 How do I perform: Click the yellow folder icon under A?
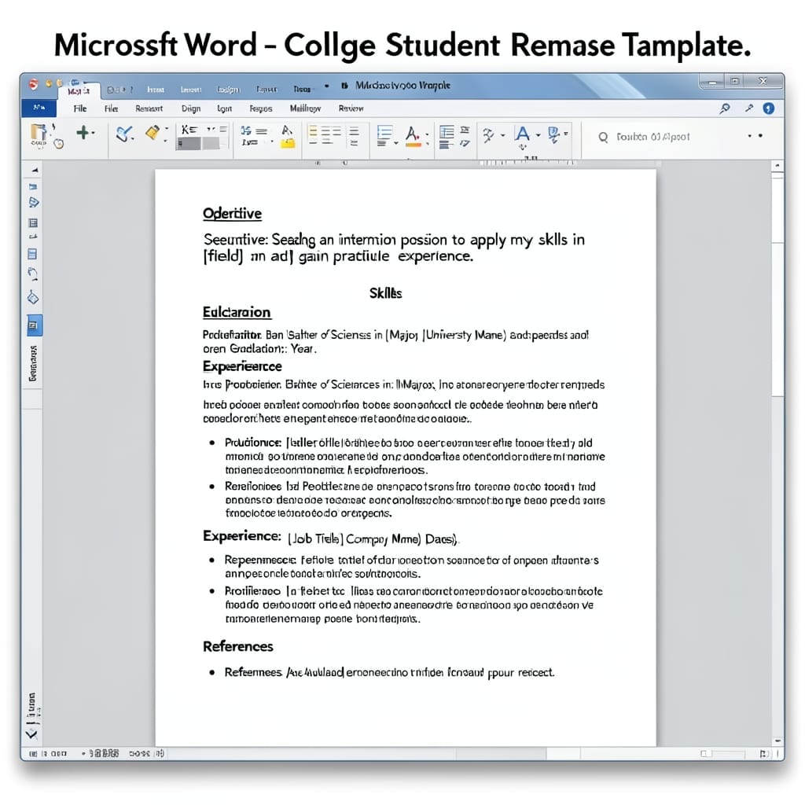click(288, 143)
